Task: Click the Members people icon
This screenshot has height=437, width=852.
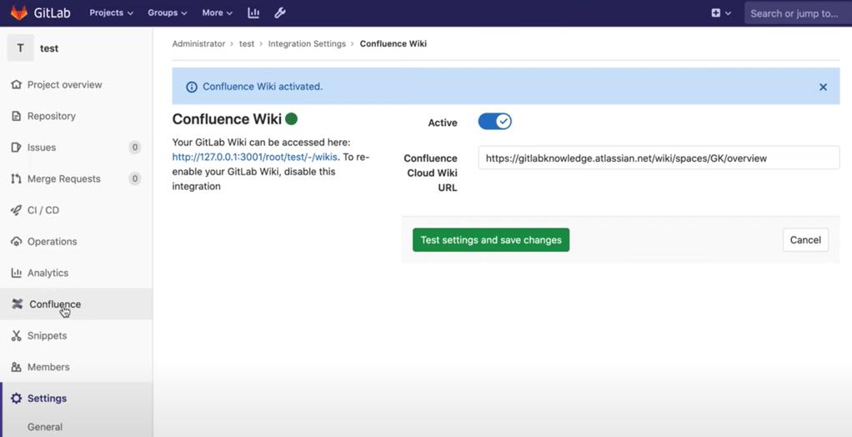Action: coord(17,367)
